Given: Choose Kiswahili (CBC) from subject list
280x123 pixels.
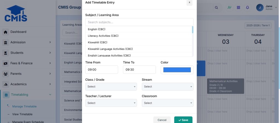Looking at the screenshot, I should coord(139,42).
